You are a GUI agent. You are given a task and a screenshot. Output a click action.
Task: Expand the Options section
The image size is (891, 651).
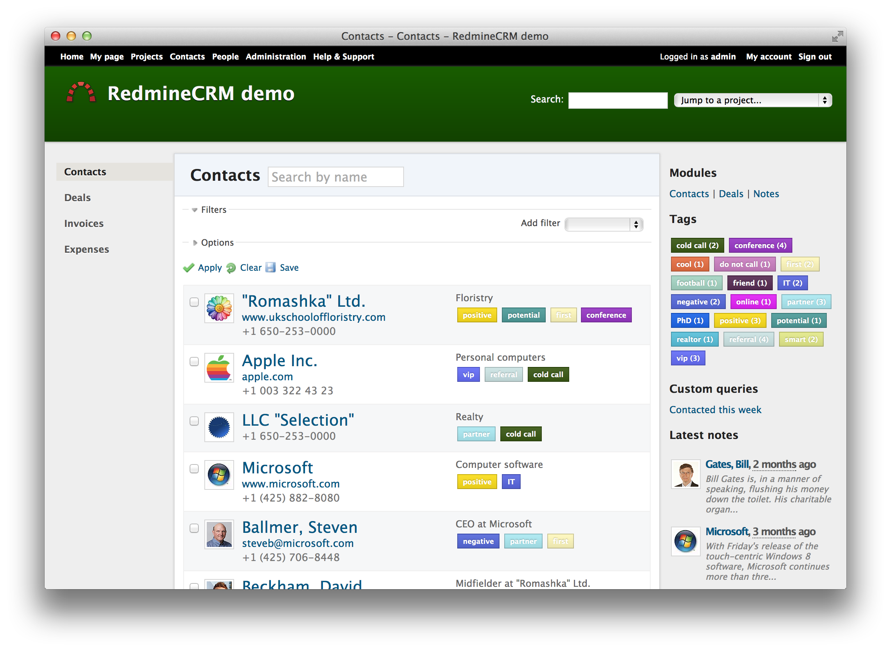click(217, 243)
